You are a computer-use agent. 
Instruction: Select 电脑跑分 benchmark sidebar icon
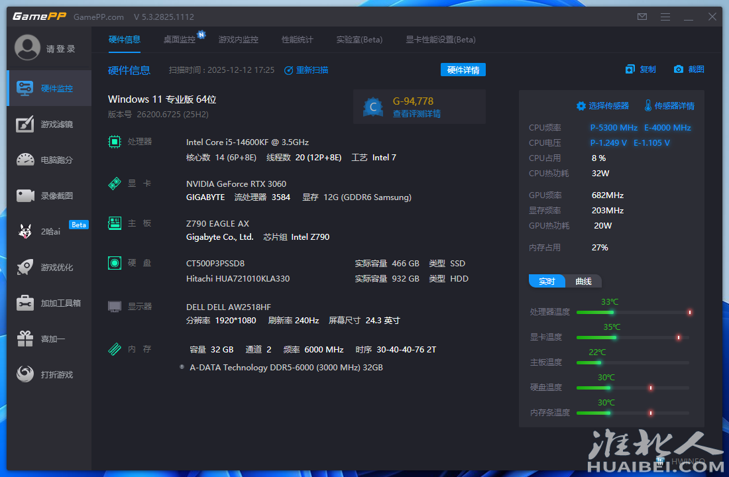25,160
